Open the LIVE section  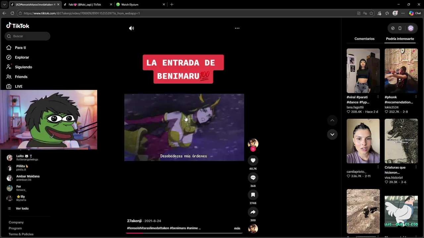pyautogui.click(x=19, y=86)
